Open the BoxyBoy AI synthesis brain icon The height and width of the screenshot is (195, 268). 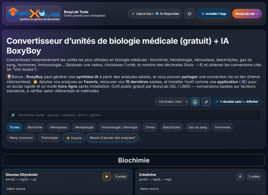pyautogui.click(x=195, y=102)
